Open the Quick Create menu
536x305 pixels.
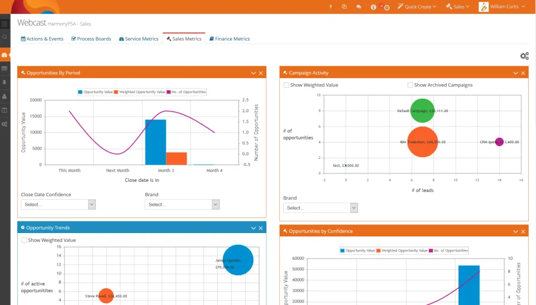(x=417, y=7)
